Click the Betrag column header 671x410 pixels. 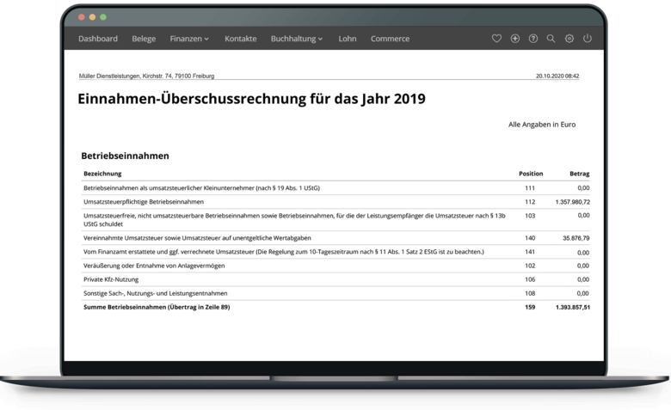[579, 174]
